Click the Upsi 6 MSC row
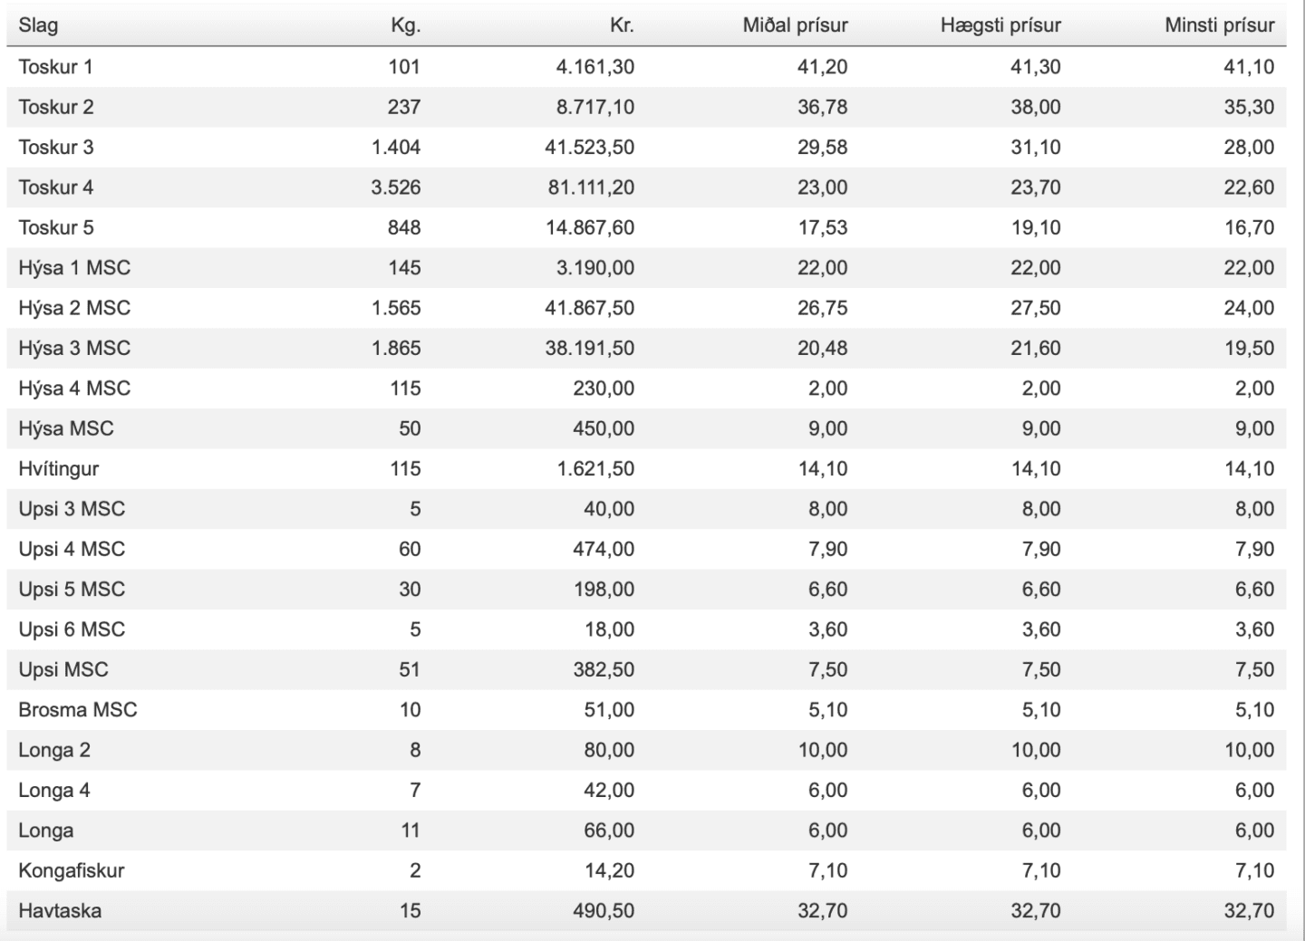This screenshot has width=1305, height=941. 646,629
